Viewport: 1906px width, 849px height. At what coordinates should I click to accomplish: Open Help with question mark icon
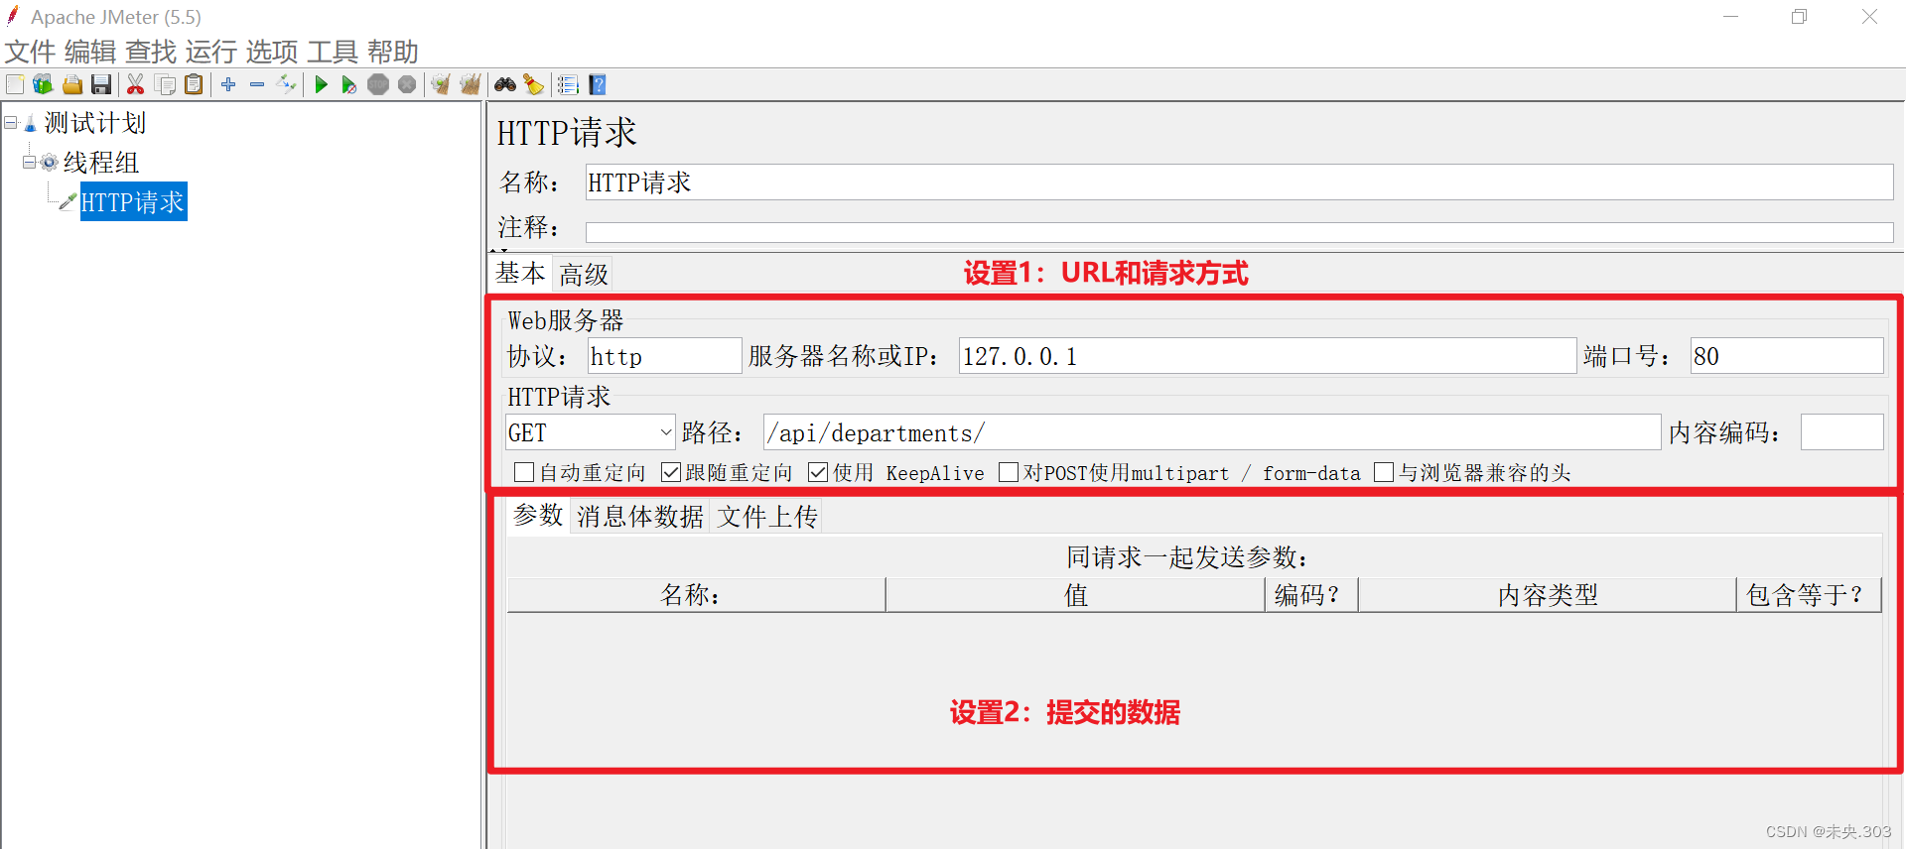(598, 84)
